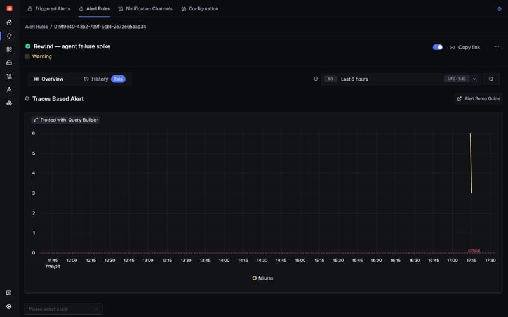
Task: Click the red critical threshold label
Action: [x=474, y=250]
